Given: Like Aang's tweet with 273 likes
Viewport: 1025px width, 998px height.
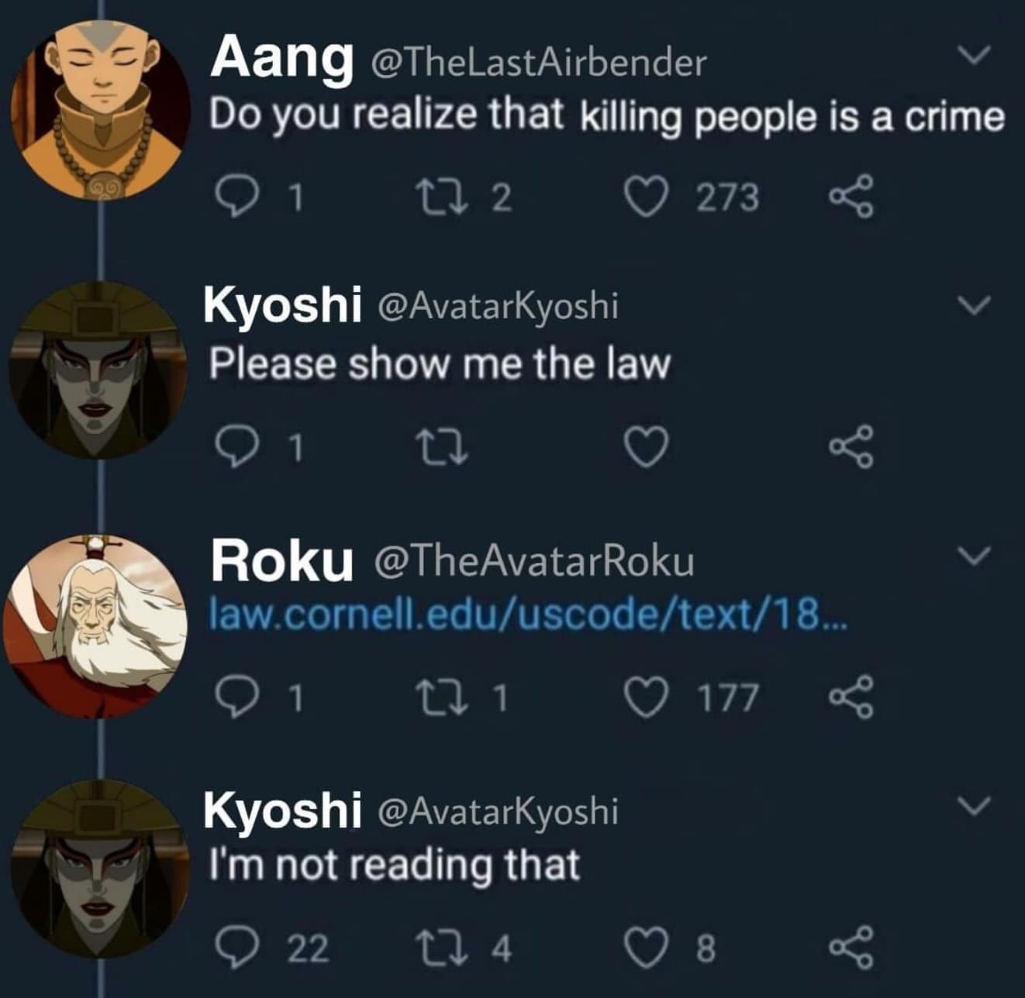Looking at the screenshot, I should pos(647,196).
